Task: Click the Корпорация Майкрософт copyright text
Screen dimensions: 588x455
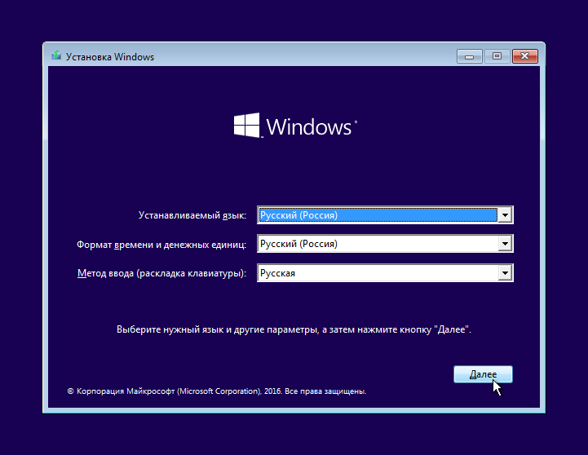Action: tap(217, 391)
